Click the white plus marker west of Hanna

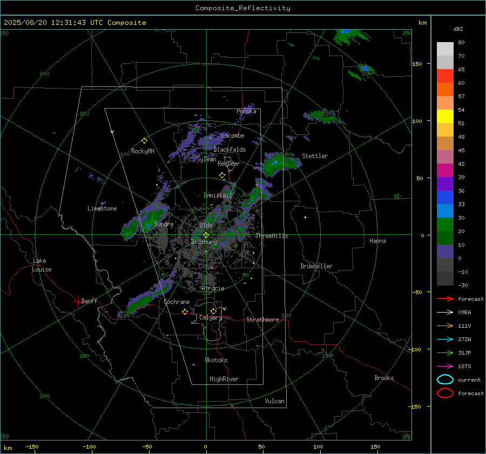pyautogui.click(x=305, y=217)
